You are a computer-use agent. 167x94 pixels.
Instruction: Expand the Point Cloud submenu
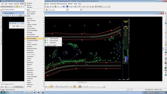pyautogui.click(x=34, y=74)
